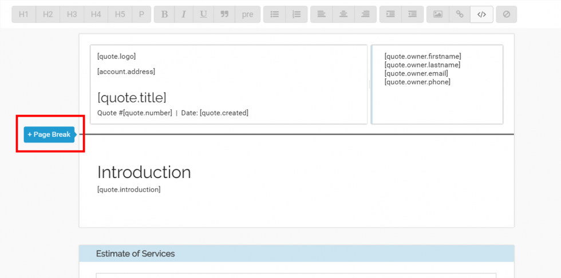The height and width of the screenshot is (278, 561).
Task: Insert a numbered list
Action: (x=296, y=14)
